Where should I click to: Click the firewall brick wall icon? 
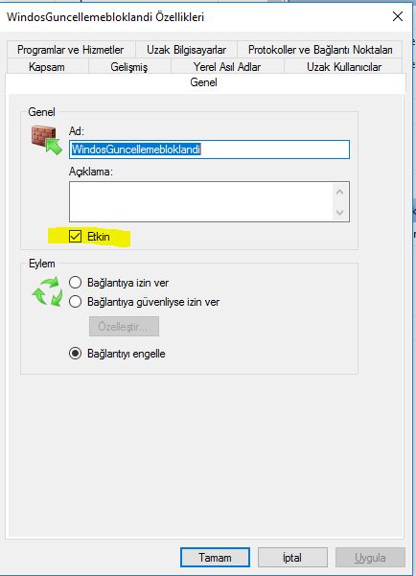coord(46,140)
